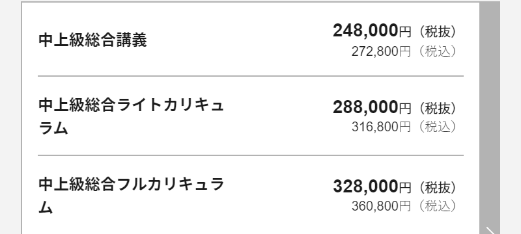521x234 pixels.
Task: Click the divider above 中上級総合フルカリキュラム row
Action: 251,155
